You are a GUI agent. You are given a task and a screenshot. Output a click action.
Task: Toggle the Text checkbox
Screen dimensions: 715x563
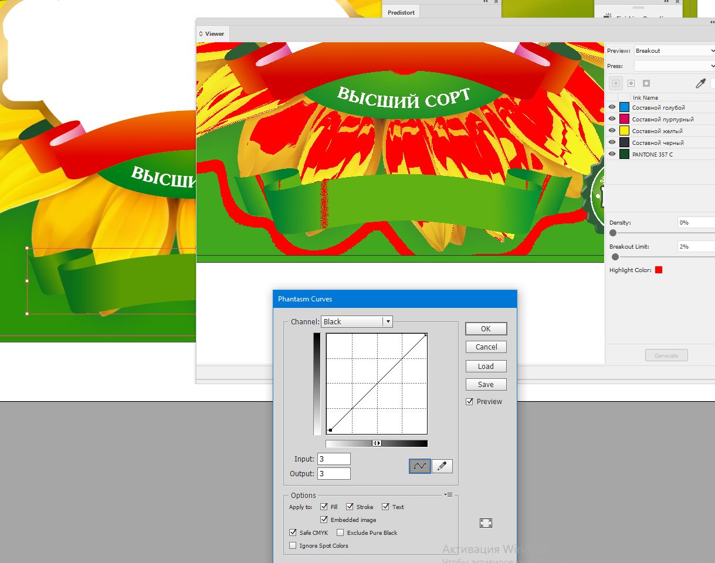tap(385, 507)
